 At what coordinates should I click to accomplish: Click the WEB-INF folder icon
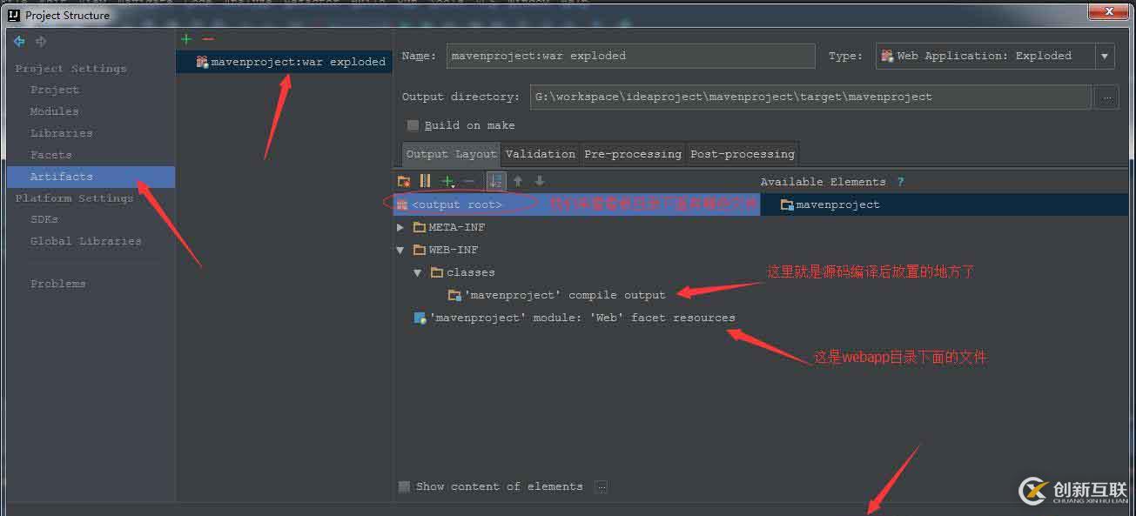click(420, 250)
